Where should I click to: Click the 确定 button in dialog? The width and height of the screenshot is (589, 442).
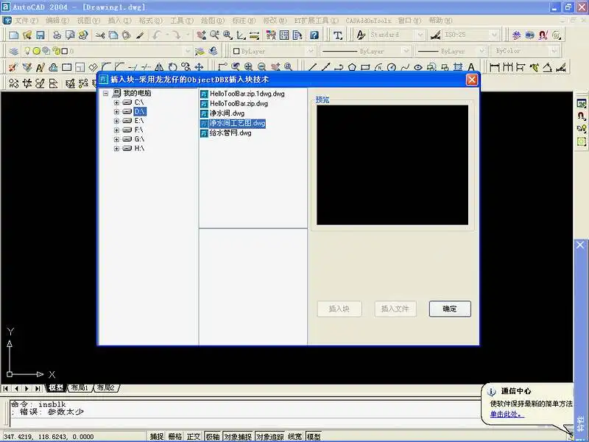(450, 309)
